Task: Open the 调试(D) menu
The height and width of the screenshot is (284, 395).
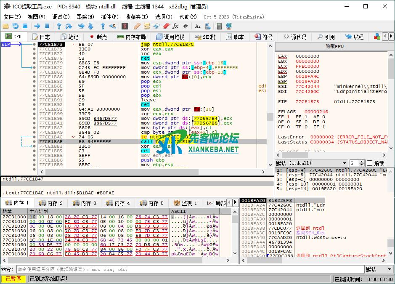Action: (61, 17)
